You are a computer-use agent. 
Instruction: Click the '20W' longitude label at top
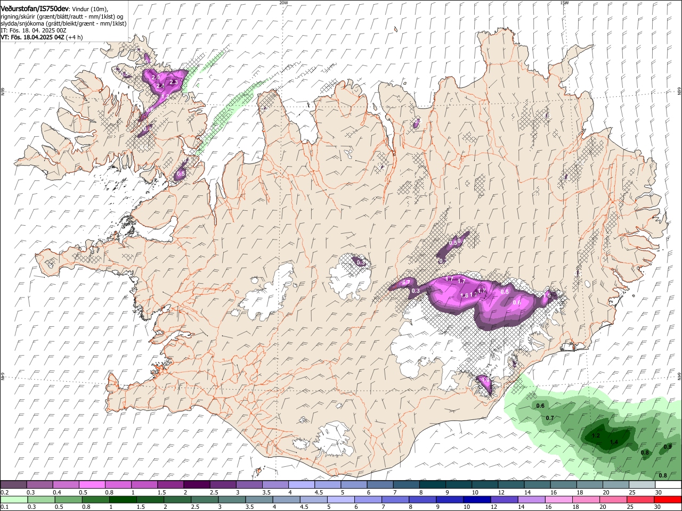[x=283, y=3]
